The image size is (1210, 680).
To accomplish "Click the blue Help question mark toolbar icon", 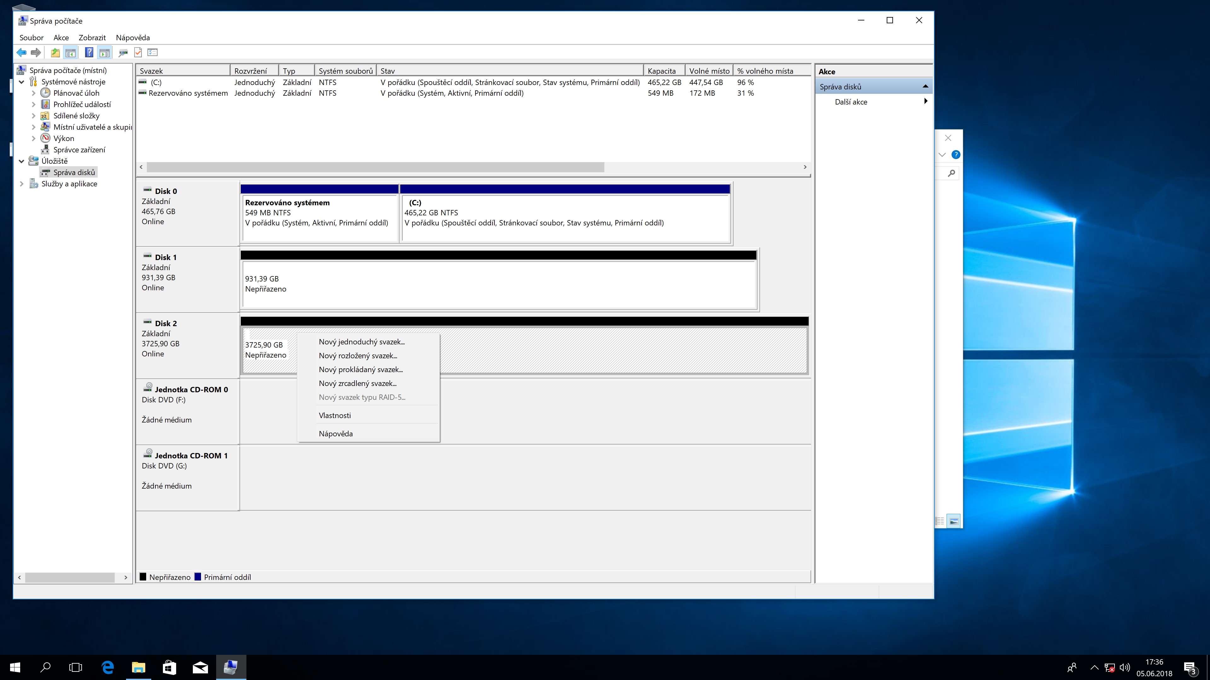I will coord(89,53).
